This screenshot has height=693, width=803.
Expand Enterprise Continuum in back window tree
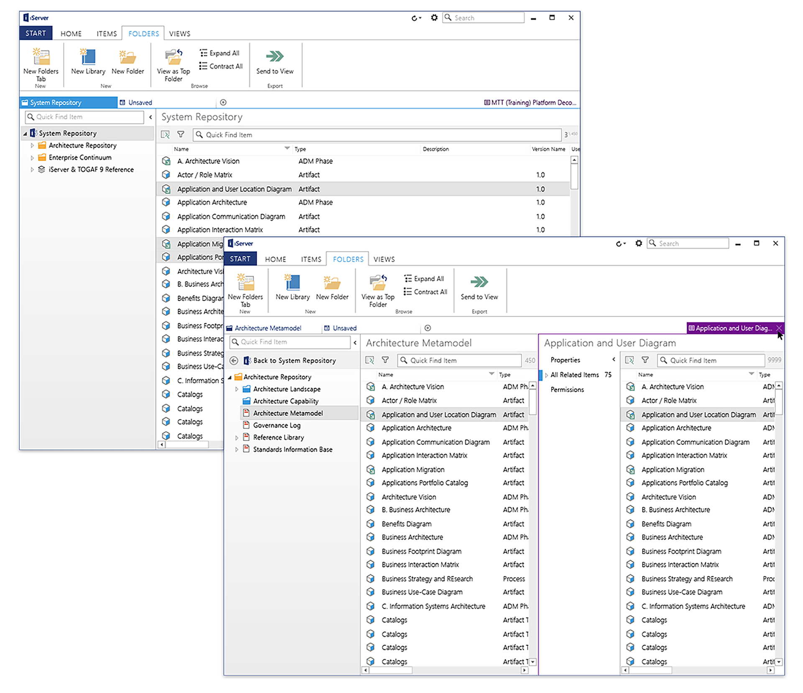tap(32, 158)
